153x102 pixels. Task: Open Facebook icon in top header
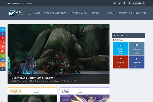click(x=115, y=3)
